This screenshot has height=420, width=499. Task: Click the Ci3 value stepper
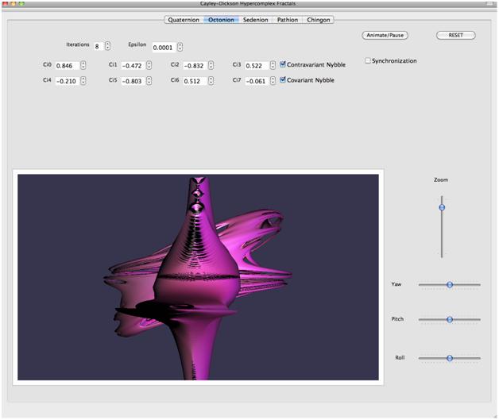(272, 65)
